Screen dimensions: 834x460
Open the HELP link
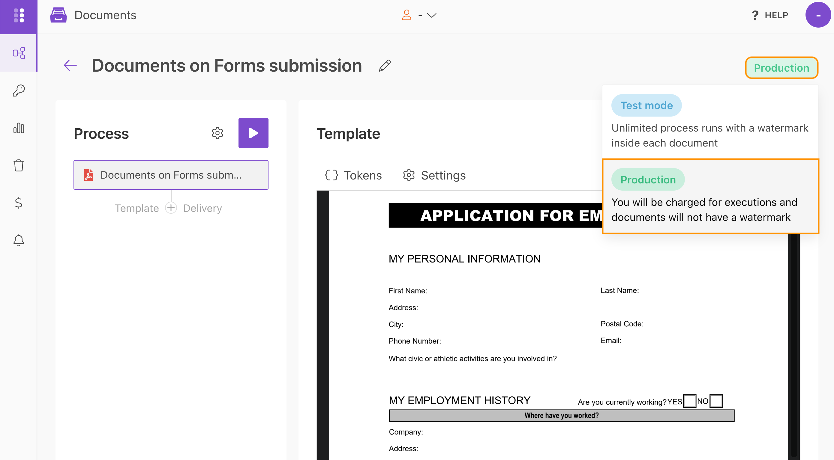[776, 15]
